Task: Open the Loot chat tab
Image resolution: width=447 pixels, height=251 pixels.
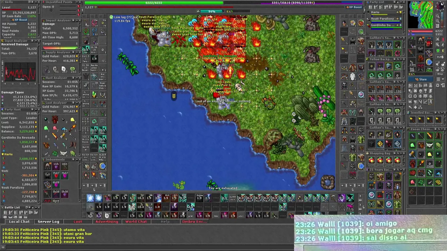Action: click(78, 222)
